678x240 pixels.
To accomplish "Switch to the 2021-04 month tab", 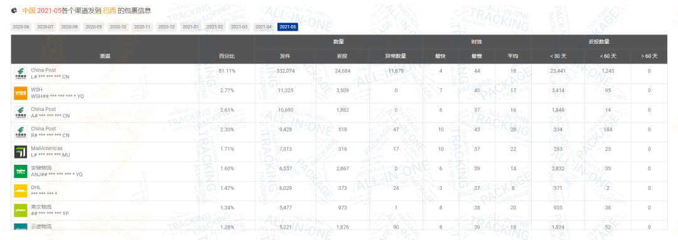I will pyautogui.click(x=263, y=27).
